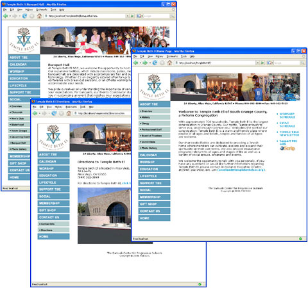Reload the page in Directions window
This screenshot has width=308, height=288.
point(54,113)
